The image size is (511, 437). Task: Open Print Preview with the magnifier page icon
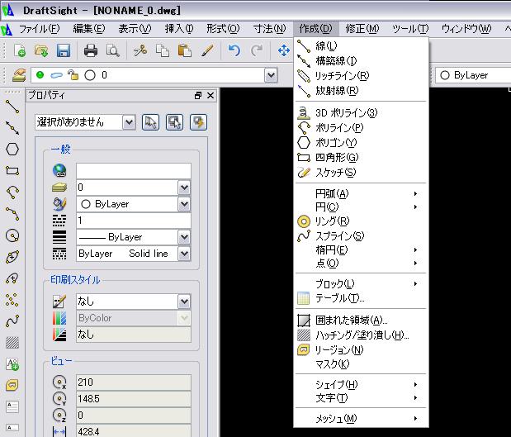click(113, 50)
